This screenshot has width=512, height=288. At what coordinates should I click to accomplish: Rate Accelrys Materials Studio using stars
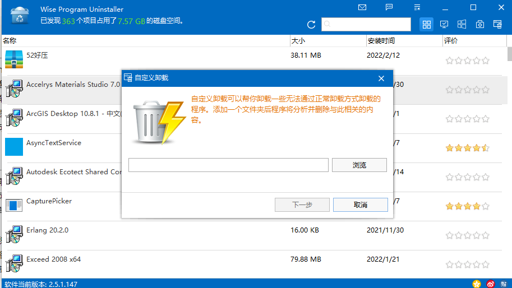pos(468,89)
